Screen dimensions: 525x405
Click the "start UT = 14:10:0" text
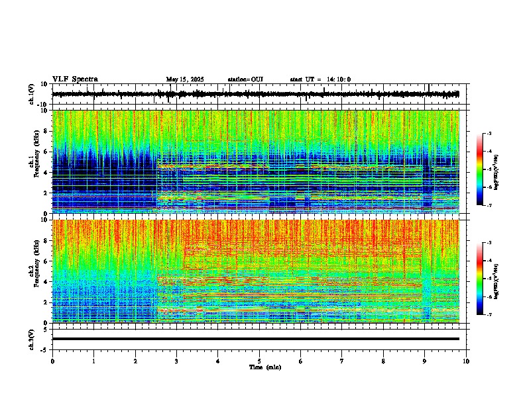320,79
